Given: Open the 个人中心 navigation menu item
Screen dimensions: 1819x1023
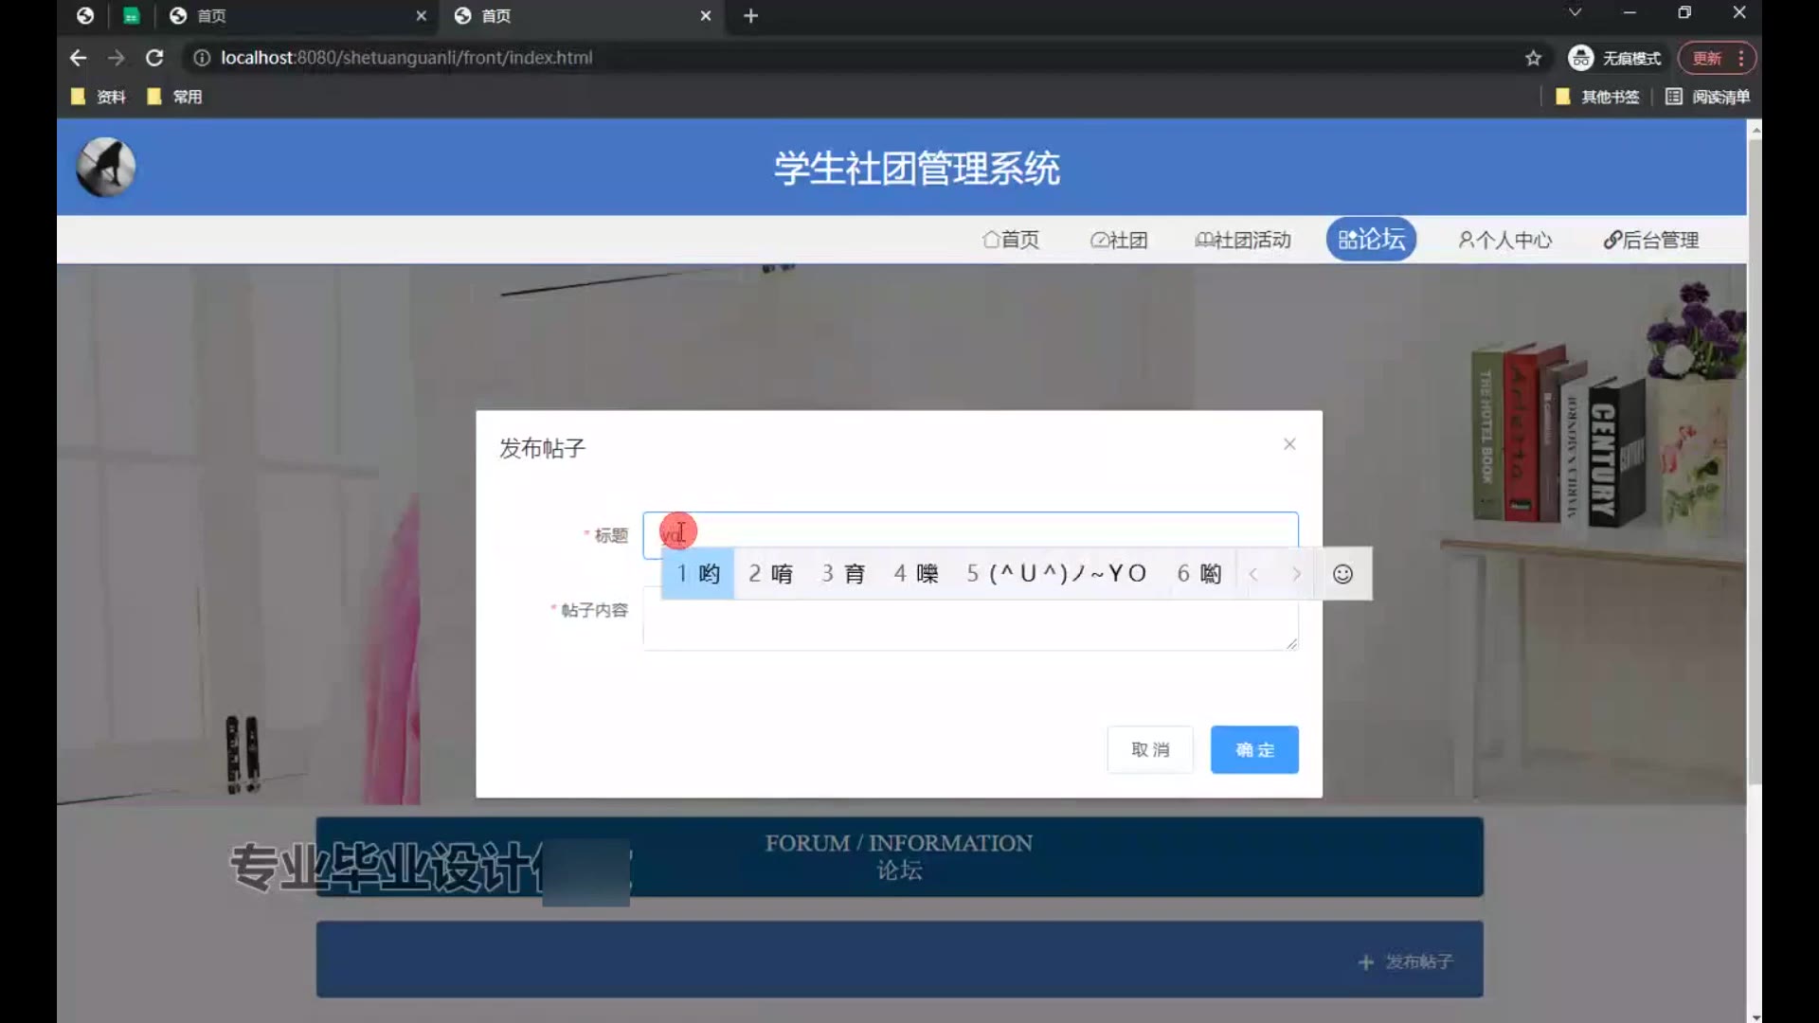Looking at the screenshot, I should click(x=1504, y=240).
